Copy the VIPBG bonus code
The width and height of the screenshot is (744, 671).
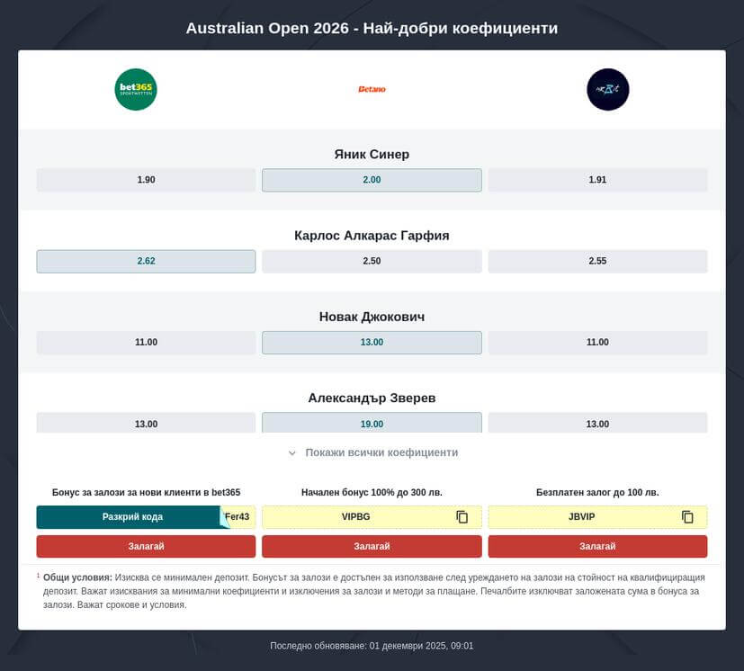click(x=462, y=516)
